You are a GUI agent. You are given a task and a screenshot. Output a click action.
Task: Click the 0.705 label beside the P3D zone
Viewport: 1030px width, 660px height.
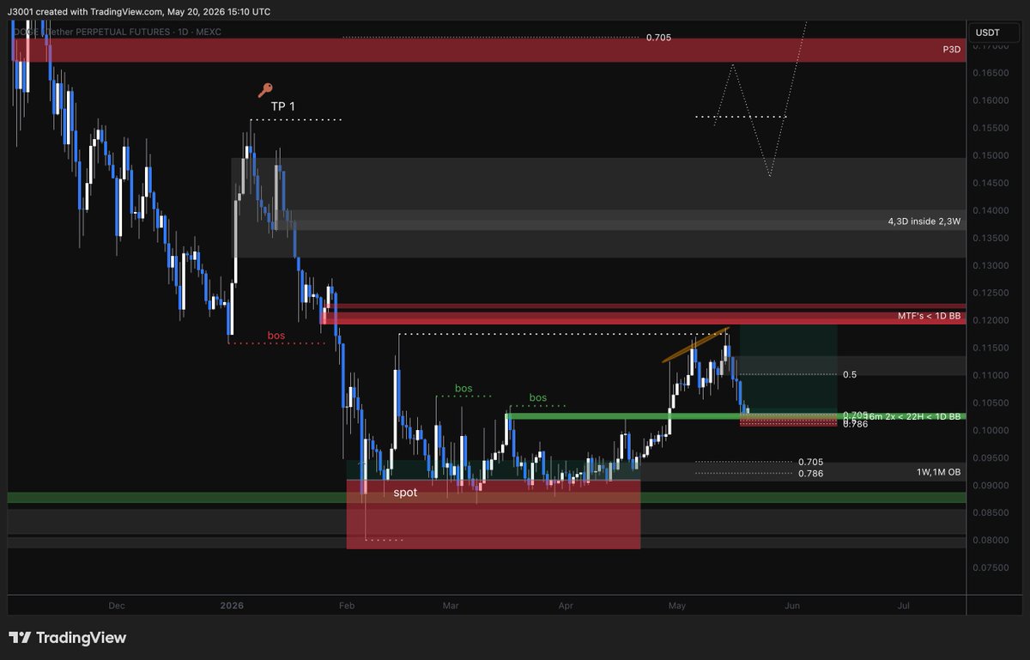[x=658, y=38]
